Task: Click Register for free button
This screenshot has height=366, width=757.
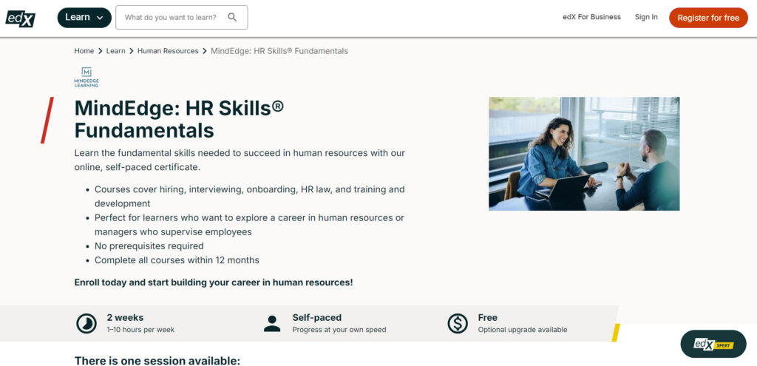Action: (708, 18)
